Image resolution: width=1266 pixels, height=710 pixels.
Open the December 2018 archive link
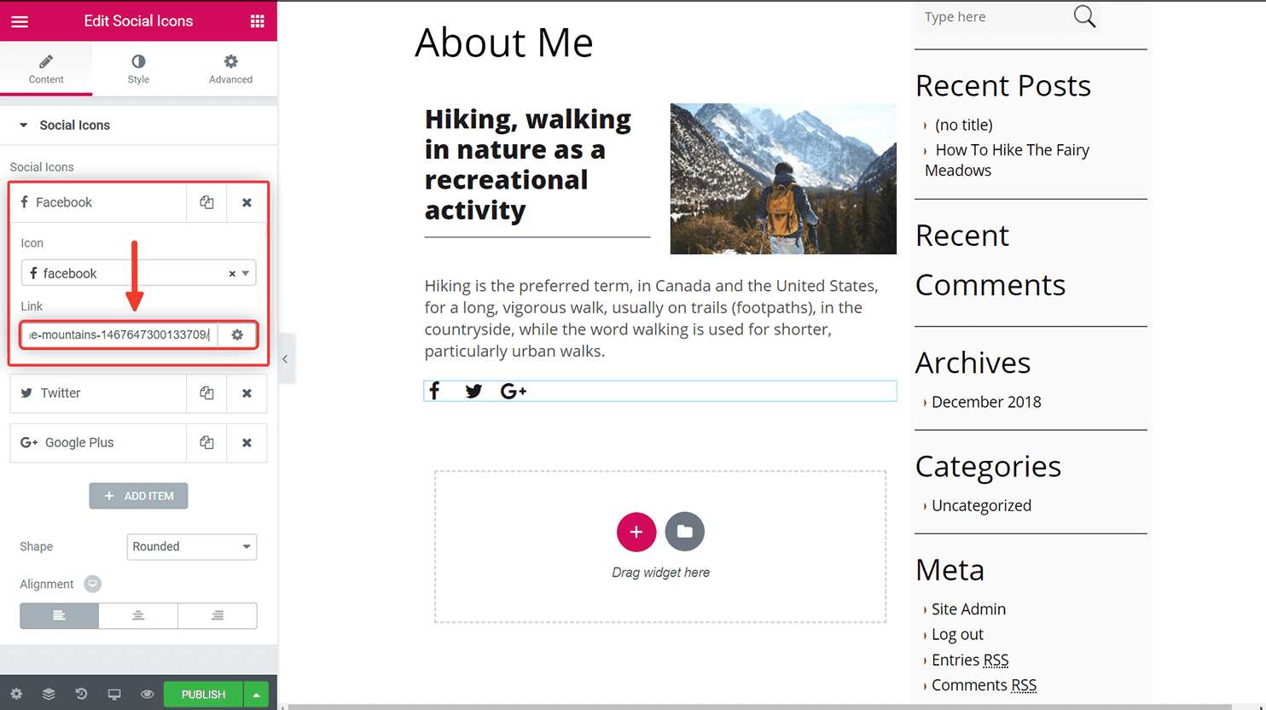pyautogui.click(x=986, y=402)
